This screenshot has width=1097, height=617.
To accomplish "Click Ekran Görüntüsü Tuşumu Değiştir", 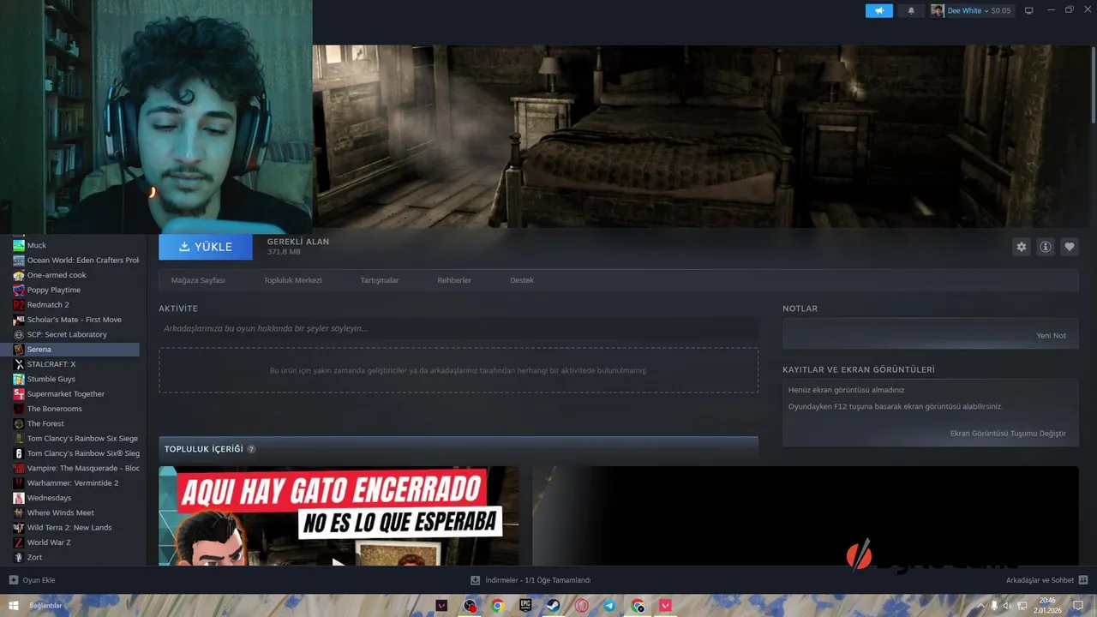I will coord(1008,434).
